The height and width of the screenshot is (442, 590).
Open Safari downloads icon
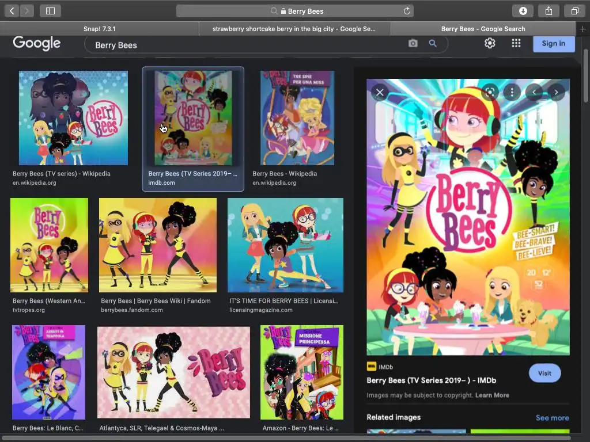523,11
